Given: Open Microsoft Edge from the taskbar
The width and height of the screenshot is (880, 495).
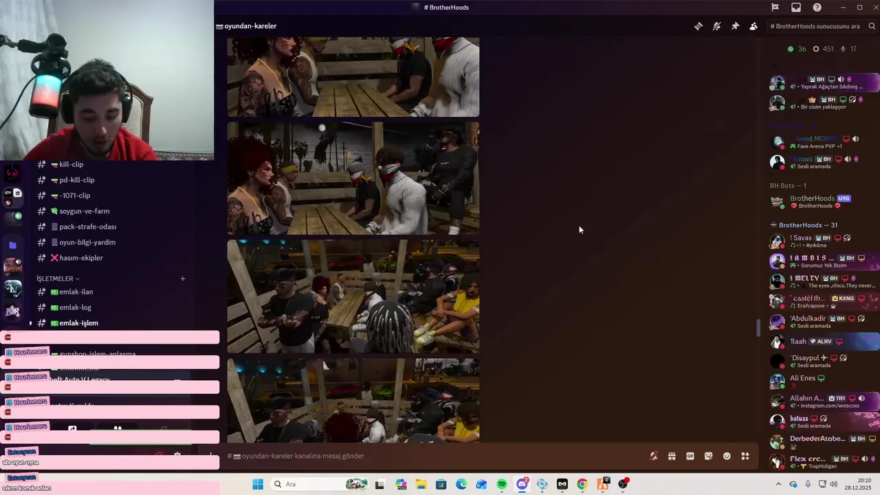Looking at the screenshot, I should [461, 484].
